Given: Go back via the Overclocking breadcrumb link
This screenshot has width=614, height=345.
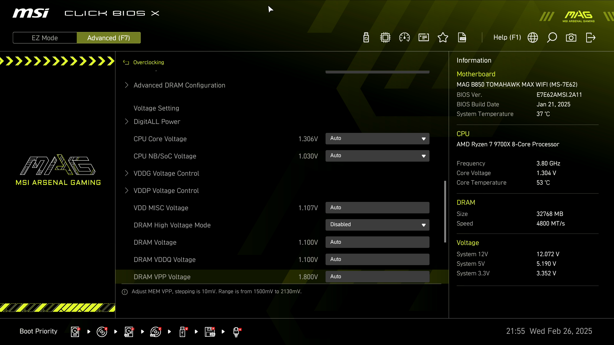Looking at the screenshot, I should coord(148,62).
